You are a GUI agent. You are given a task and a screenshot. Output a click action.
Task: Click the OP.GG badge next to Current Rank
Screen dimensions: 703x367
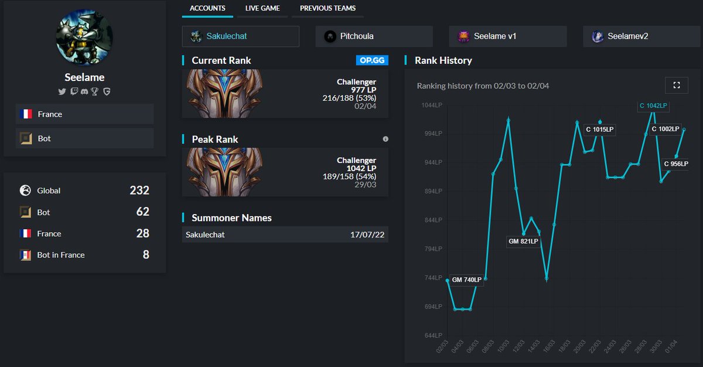coord(374,60)
